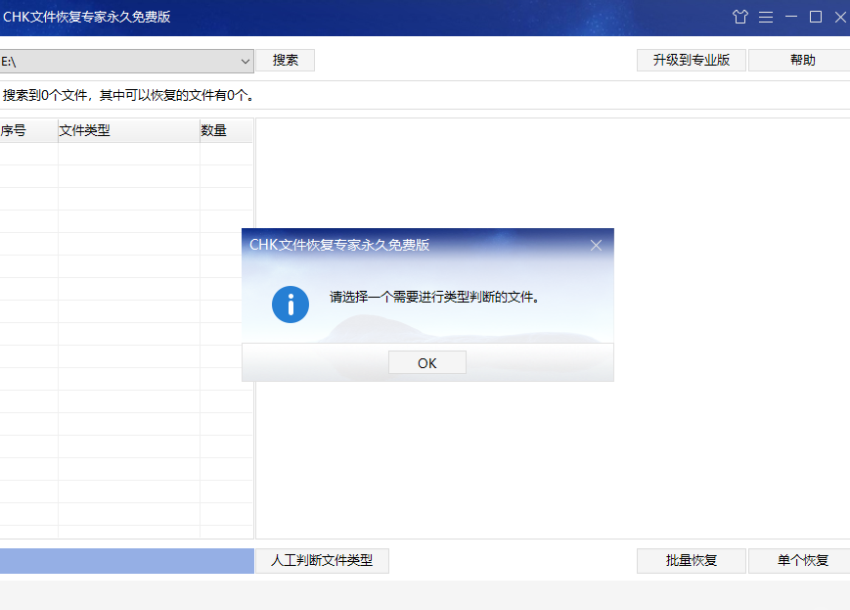Open 升级到专业版 upgrade option
Screen dimensions: 850x610
click(x=691, y=60)
